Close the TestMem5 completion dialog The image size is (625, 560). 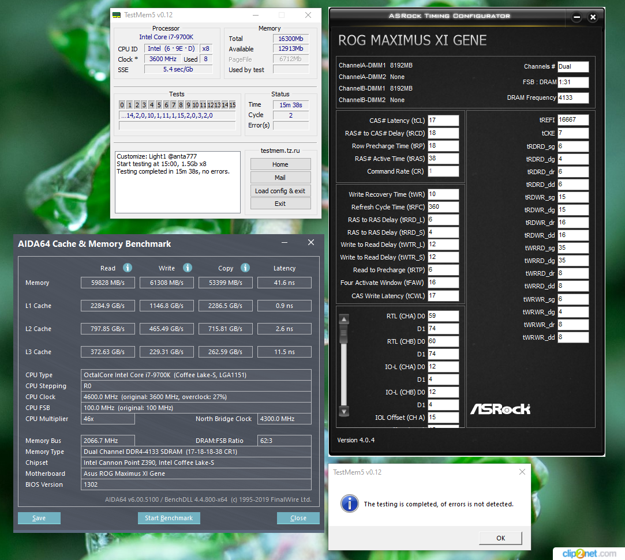coord(522,472)
